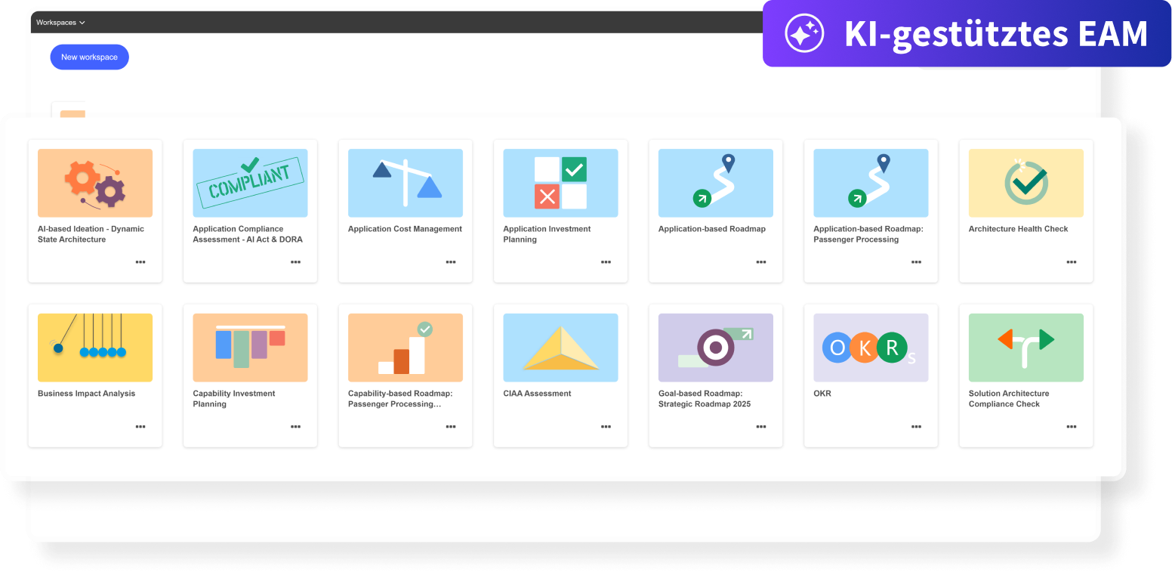Open more options for Application Compliance Assessment
Viewport: 1172px width, 575px height.
coord(295,262)
